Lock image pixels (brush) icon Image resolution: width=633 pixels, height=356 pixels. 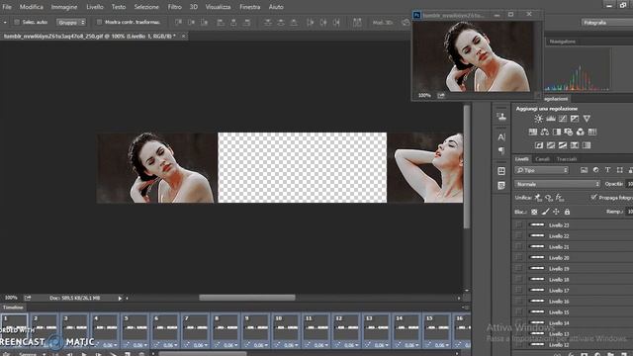tap(545, 212)
